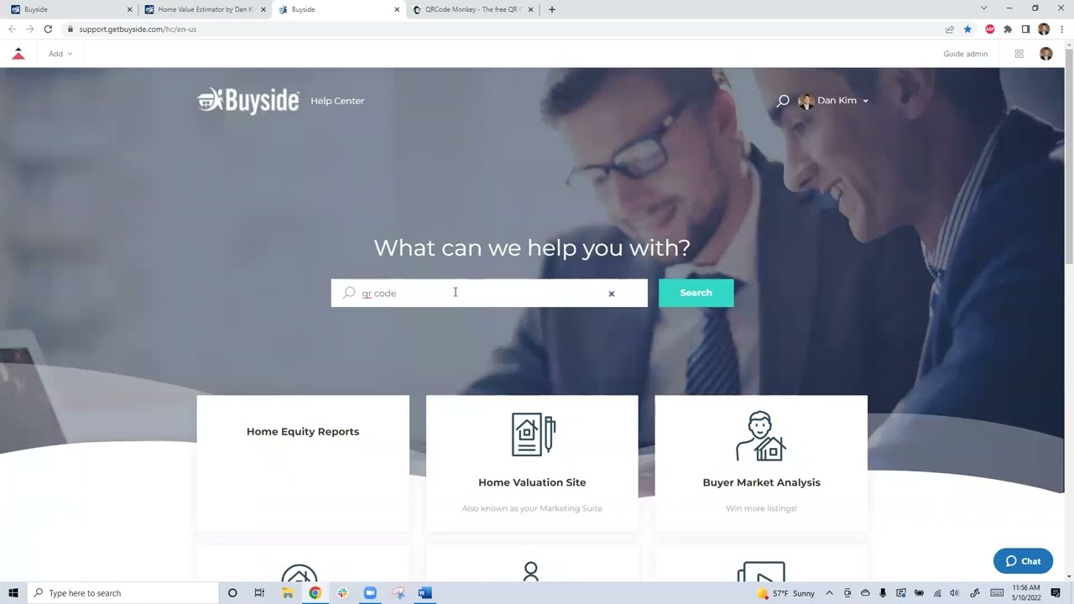The width and height of the screenshot is (1074, 604).
Task: Click the Search button
Action: point(696,293)
